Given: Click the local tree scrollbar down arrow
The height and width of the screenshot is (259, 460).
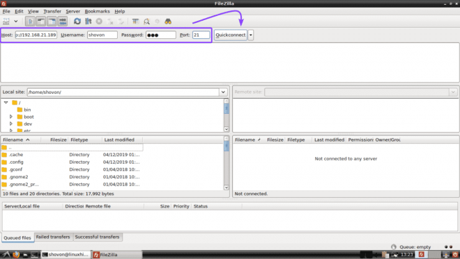Looking at the screenshot, I should [227, 129].
